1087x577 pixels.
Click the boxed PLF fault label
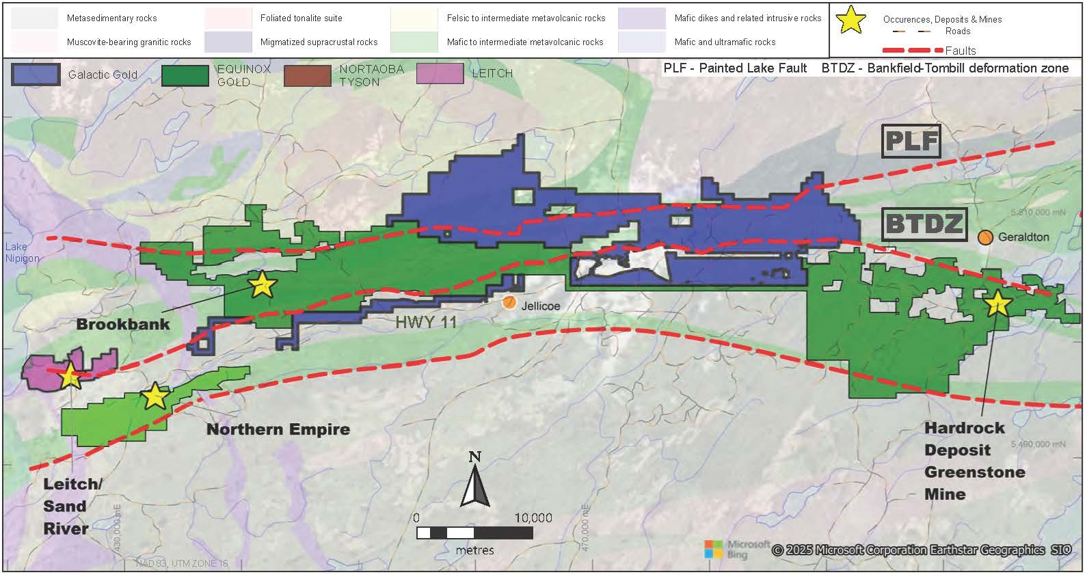911,141
